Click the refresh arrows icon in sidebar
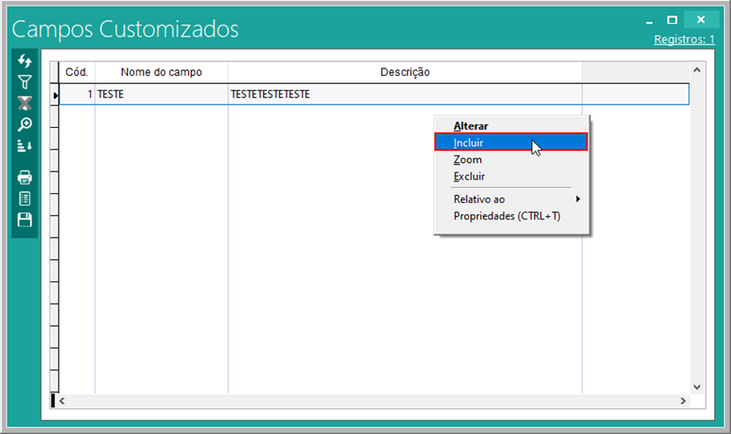The width and height of the screenshot is (731, 434). pos(25,62)
